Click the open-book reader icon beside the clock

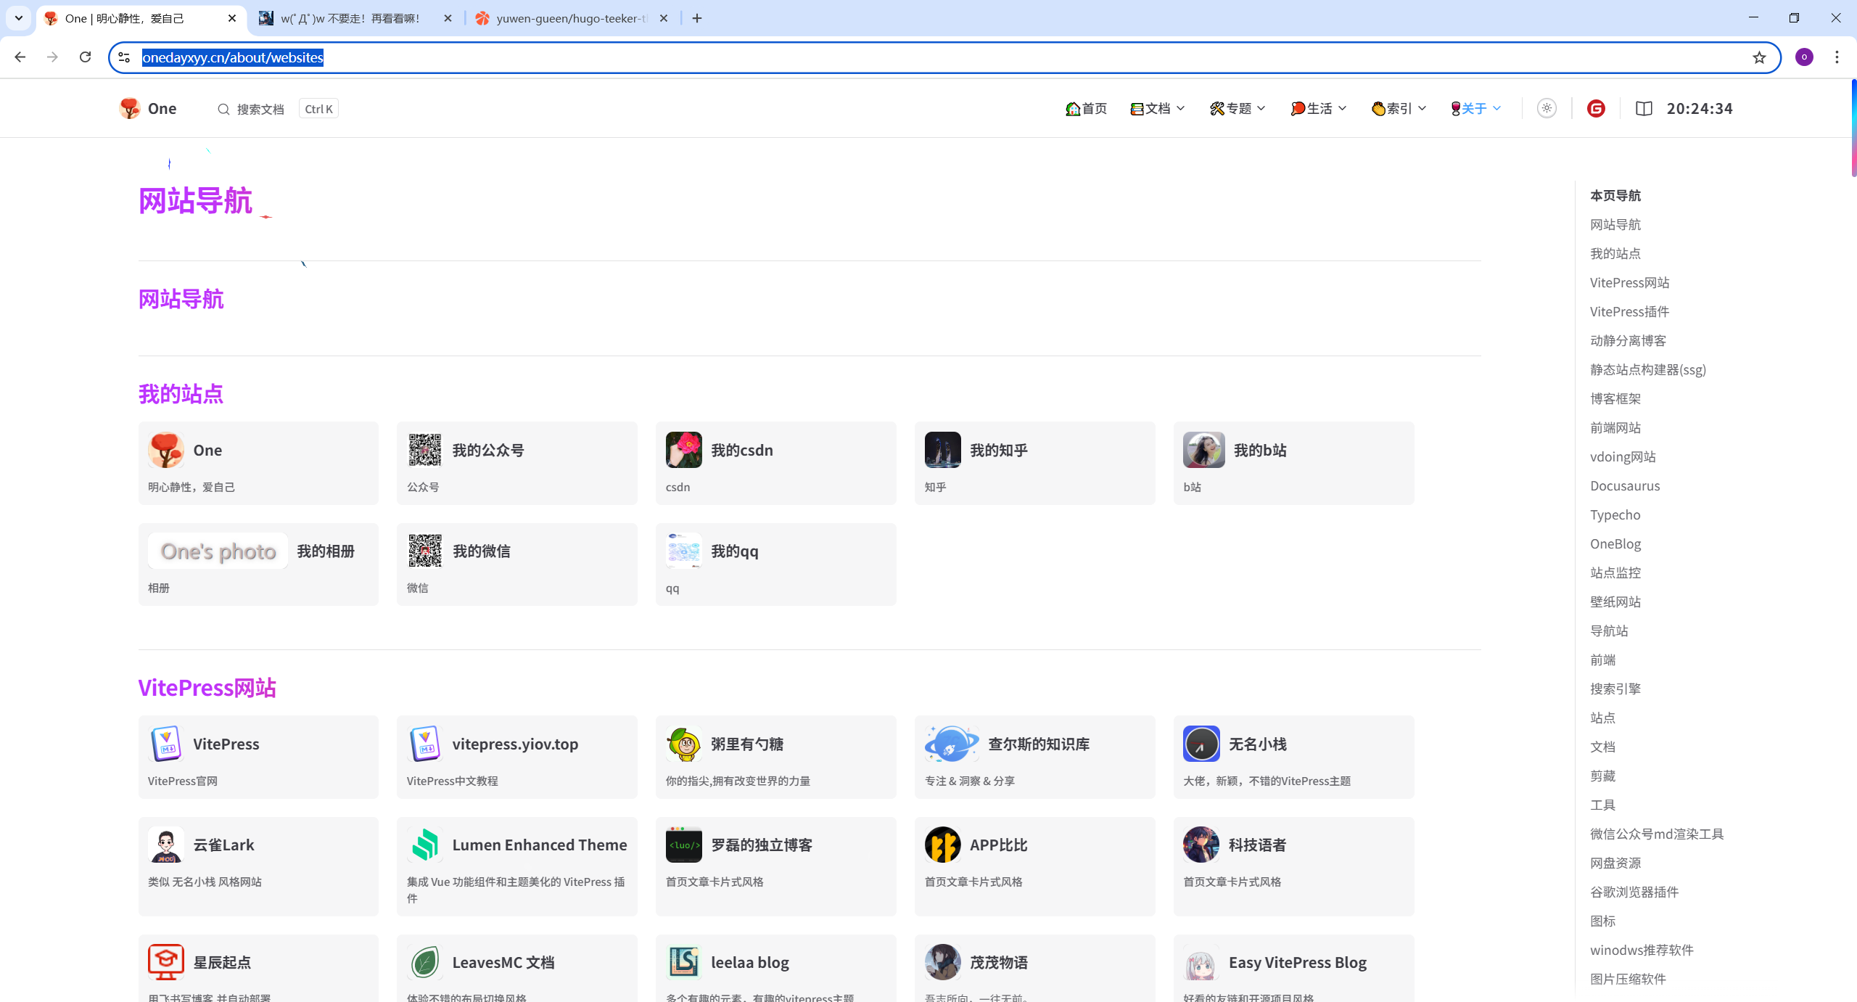tap(1644, 108)
